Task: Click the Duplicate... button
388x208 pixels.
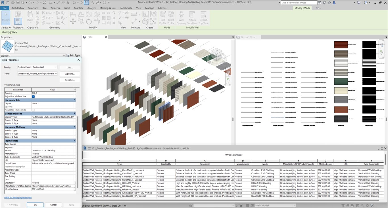Action: [x=70, y=74]
